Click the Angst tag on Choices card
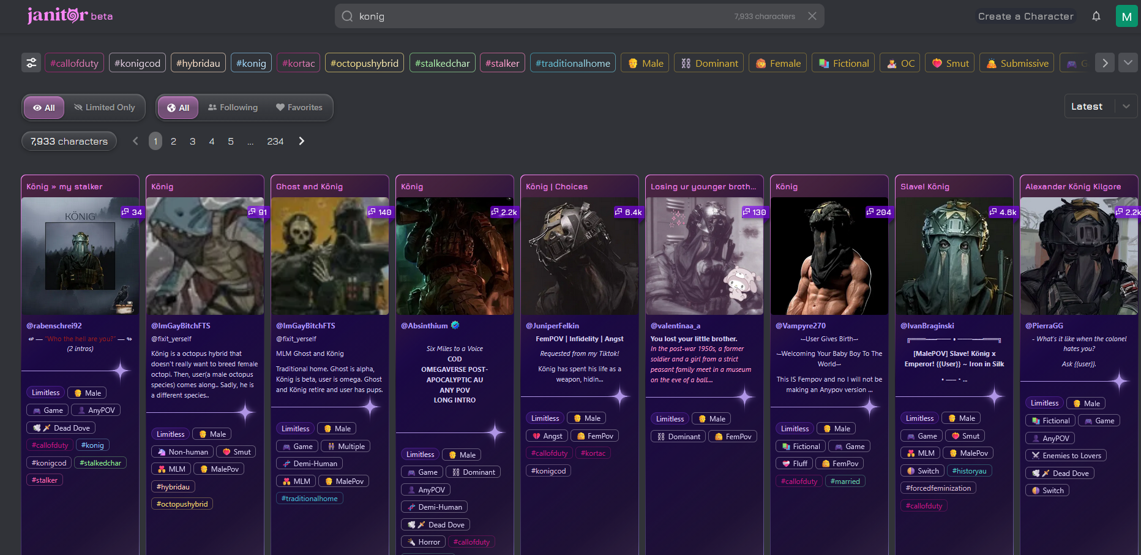Image resolution: width=1141 pixels, height=555 pixels. coord(547,436)
